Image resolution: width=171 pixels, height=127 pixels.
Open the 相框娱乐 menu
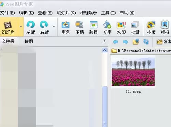[x=89, y=13]
